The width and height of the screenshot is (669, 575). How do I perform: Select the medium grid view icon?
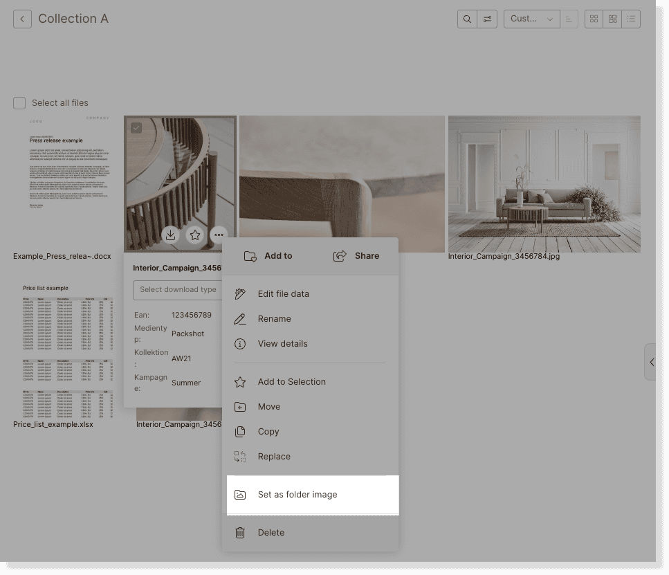(612, 19)
